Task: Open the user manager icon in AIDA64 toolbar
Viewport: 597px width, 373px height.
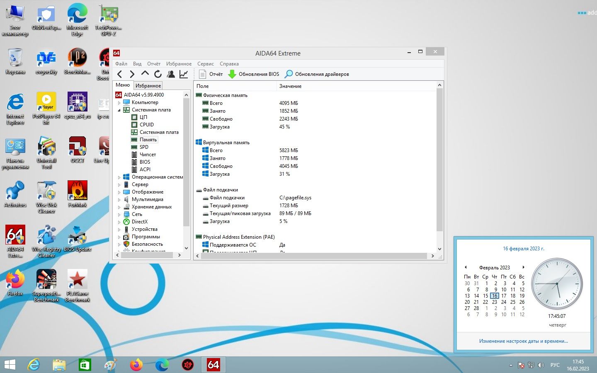Action: tap(171, 74)
